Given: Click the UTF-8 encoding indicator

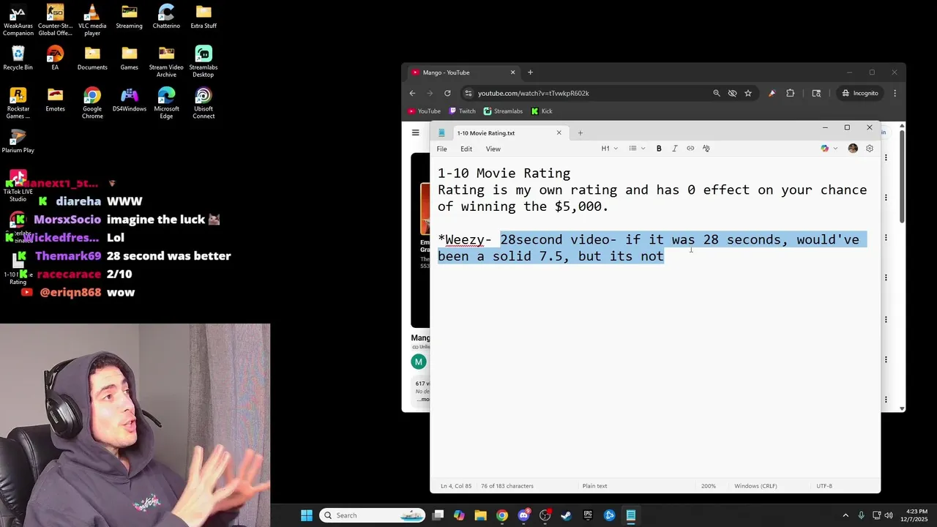Looking at the screenshot, I should (824, 486).
